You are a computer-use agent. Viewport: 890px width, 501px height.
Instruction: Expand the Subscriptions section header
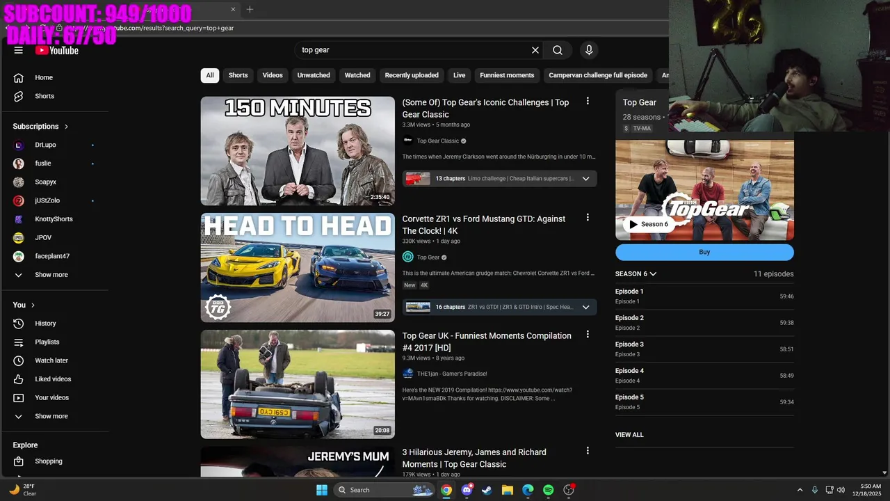(x=41, y=126)
